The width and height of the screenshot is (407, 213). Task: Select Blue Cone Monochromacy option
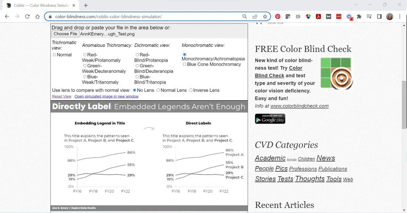click(184, 65)
